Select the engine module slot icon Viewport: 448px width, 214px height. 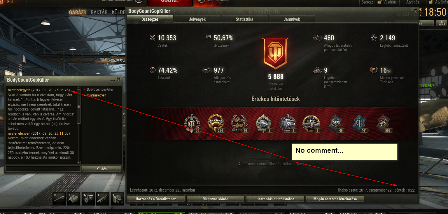pyautogui.click(x=88, y=199)
